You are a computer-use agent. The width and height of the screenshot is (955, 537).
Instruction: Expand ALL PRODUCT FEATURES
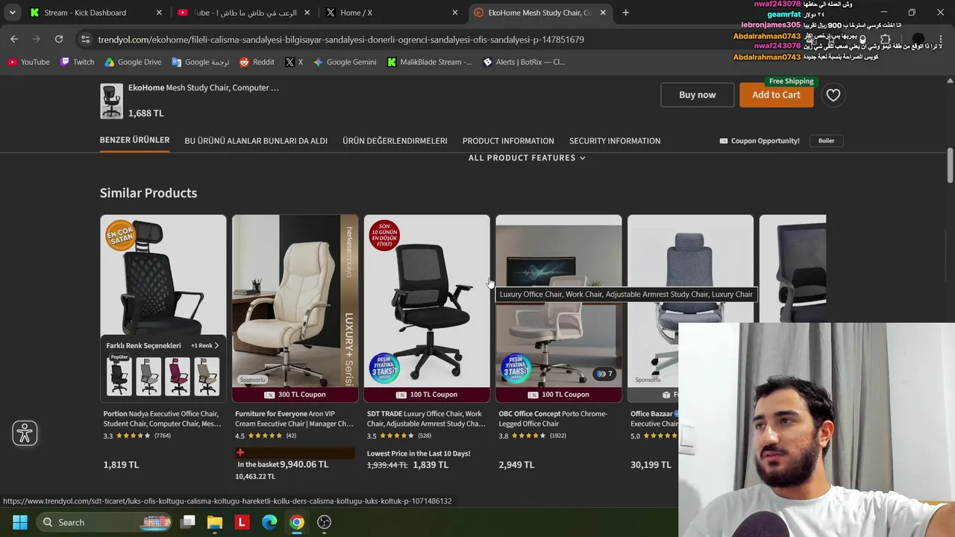[x=527, y=158]
